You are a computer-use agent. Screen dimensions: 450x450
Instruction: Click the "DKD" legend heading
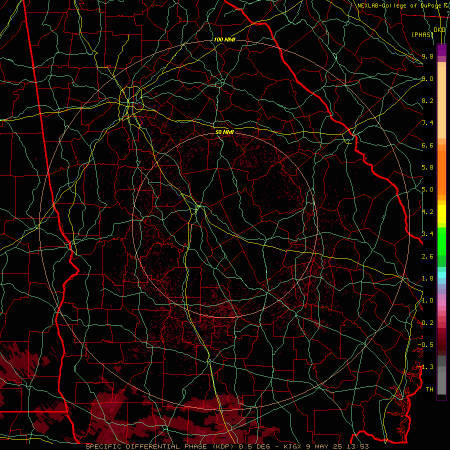coord(439,30)
